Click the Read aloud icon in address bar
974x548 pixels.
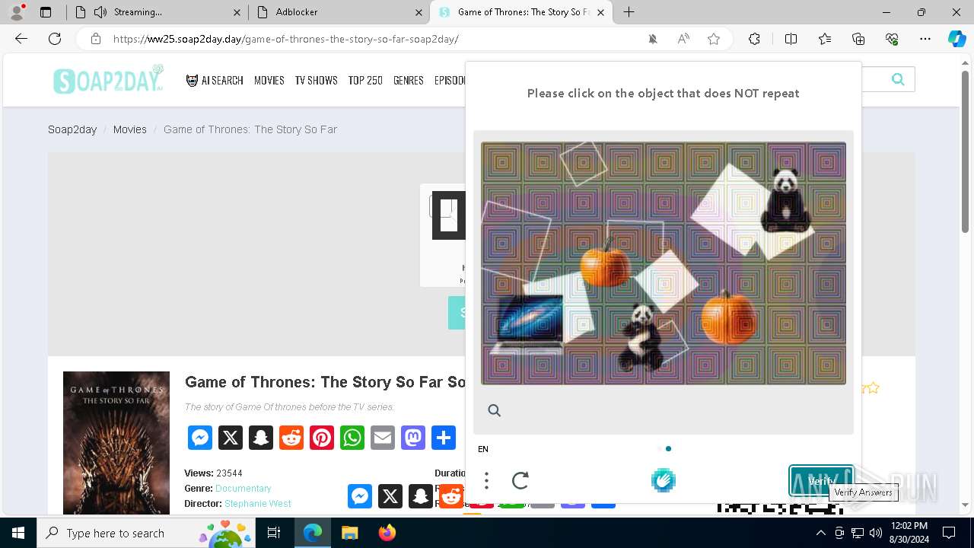(x=683, y=39)
